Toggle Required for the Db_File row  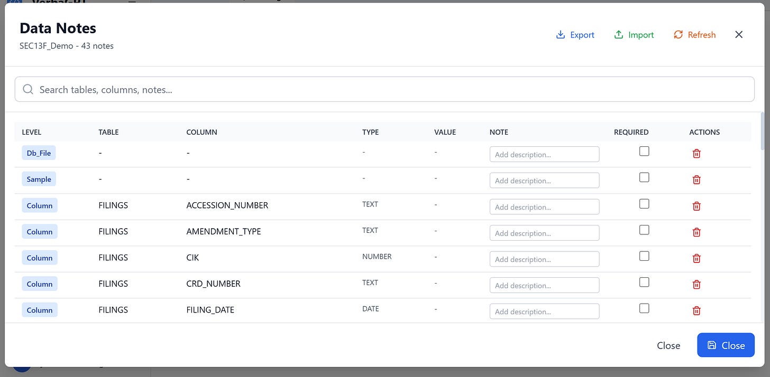coord(644,151)
